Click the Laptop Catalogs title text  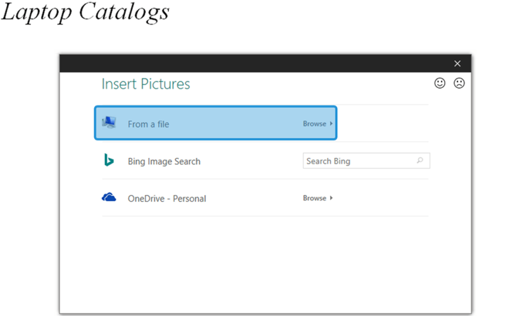(x=85, y=12)
